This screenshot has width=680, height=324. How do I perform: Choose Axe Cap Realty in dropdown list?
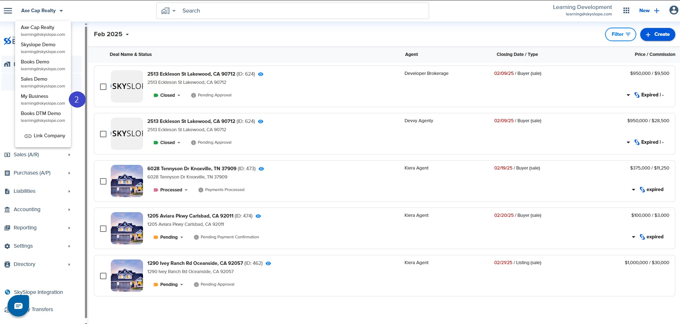tap(43, 30)
